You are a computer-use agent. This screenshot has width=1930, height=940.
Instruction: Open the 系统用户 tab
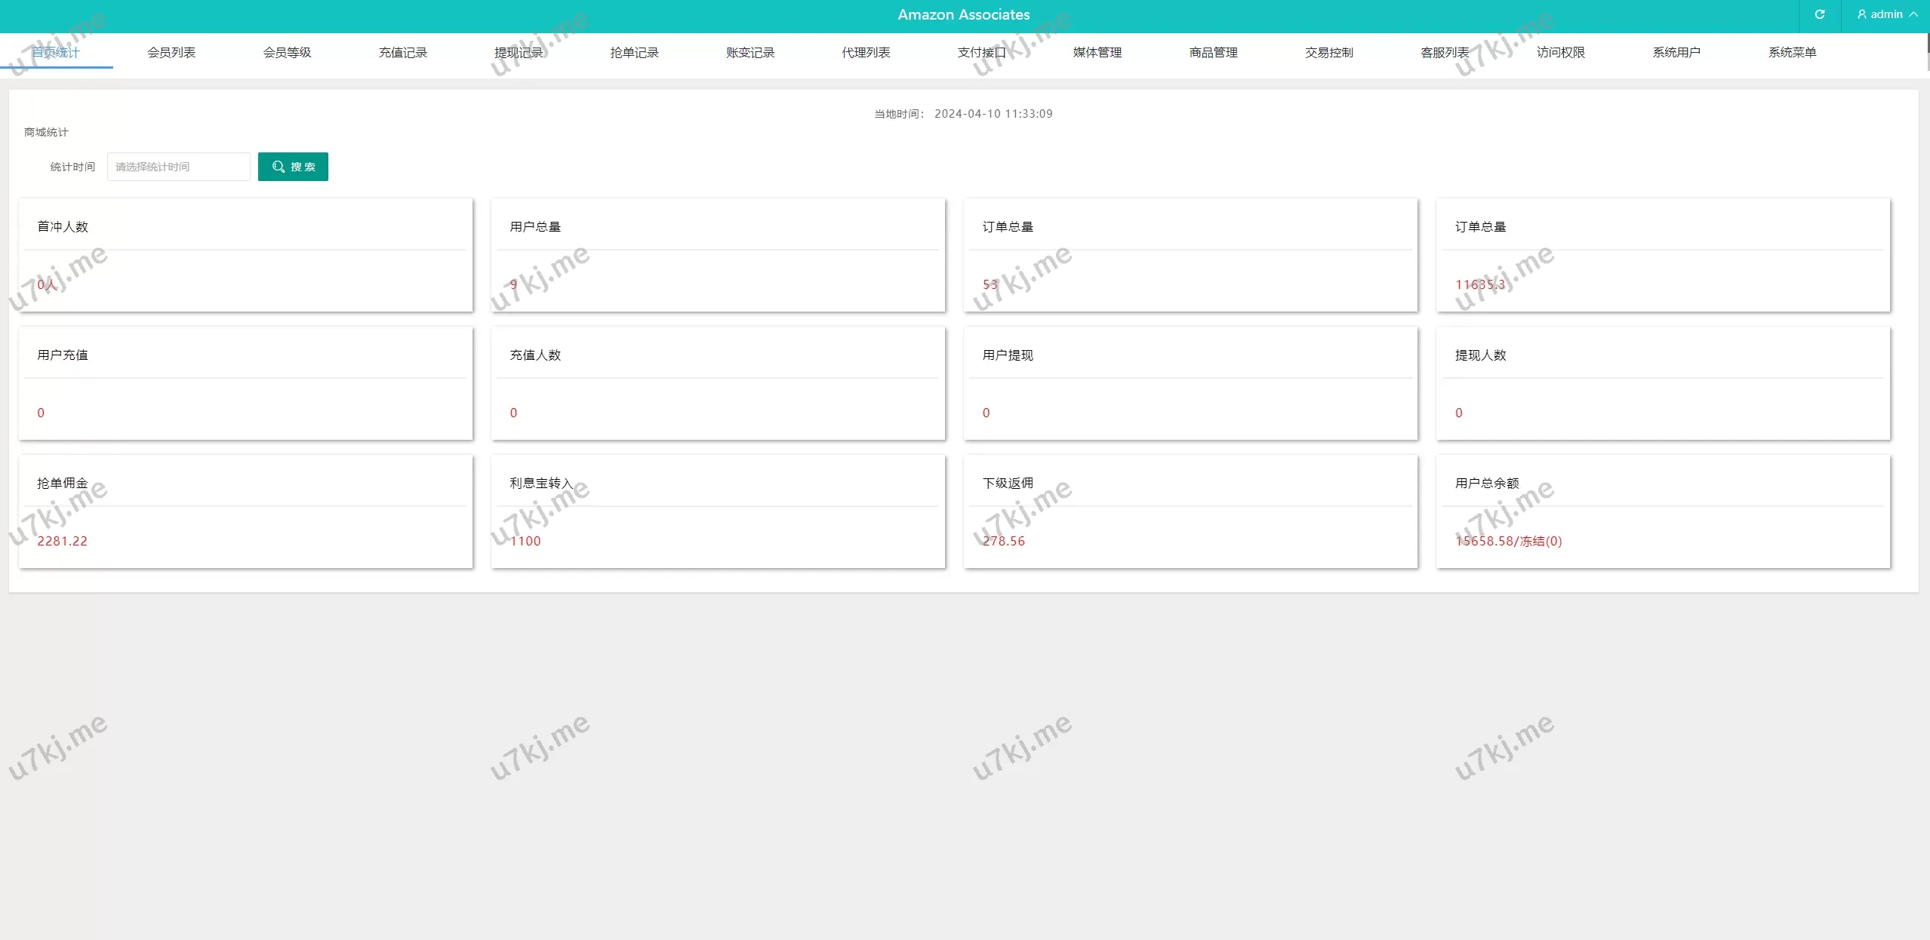pos(1676,52)
